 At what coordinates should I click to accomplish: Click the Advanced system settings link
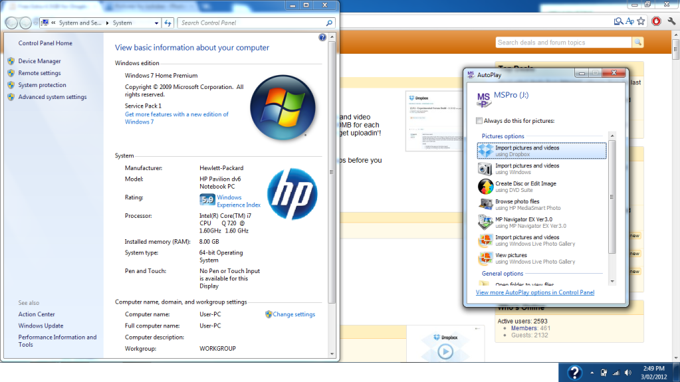(52, 97)
